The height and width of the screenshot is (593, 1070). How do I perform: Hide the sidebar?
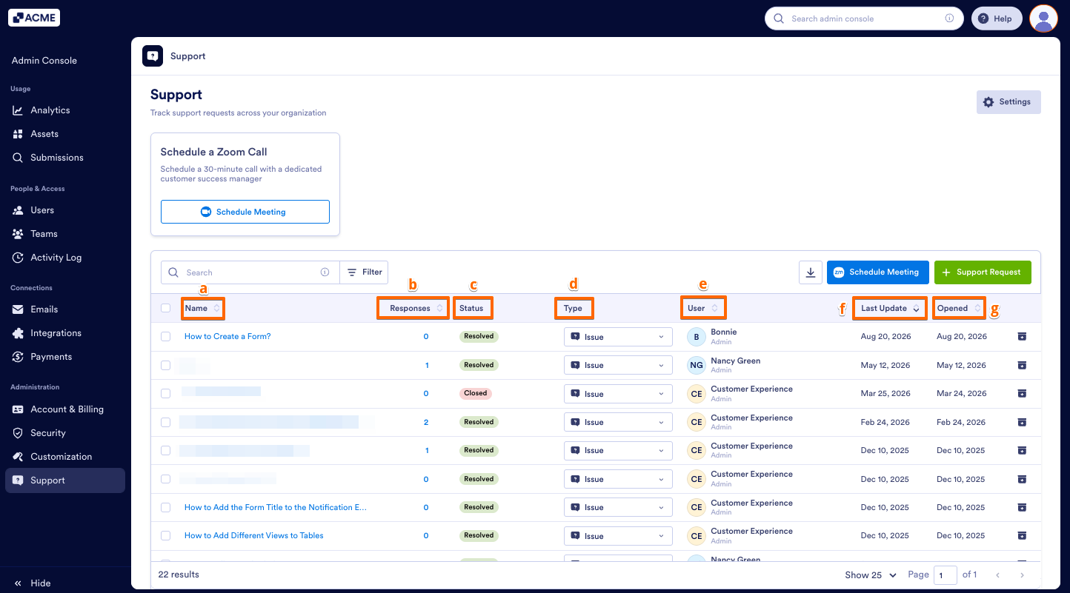[33, 583]
